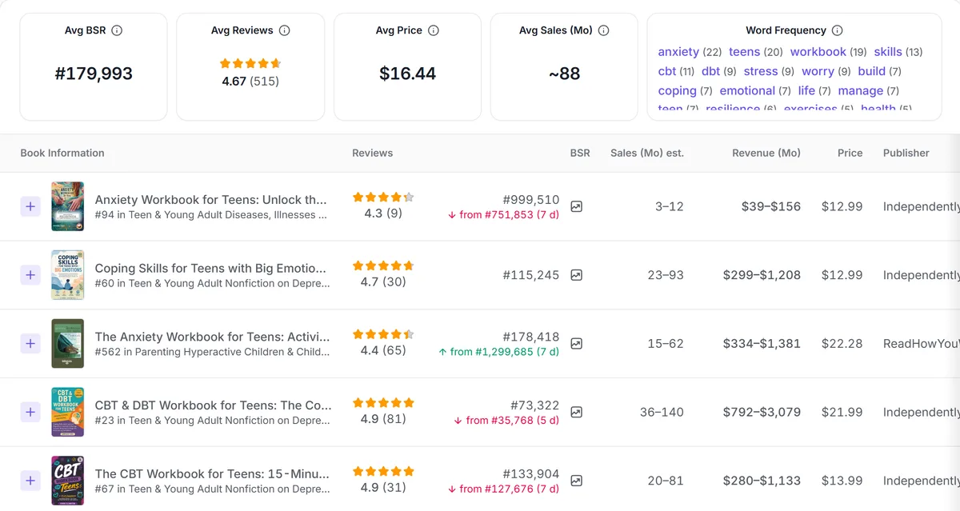Expand The CBT Workbook for Teens: 15-Minu row
This screenshot has width=960, height=511.
tap(30, 481)
